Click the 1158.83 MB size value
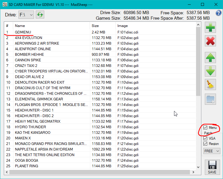The image size is (223, 179). point(102,143)
